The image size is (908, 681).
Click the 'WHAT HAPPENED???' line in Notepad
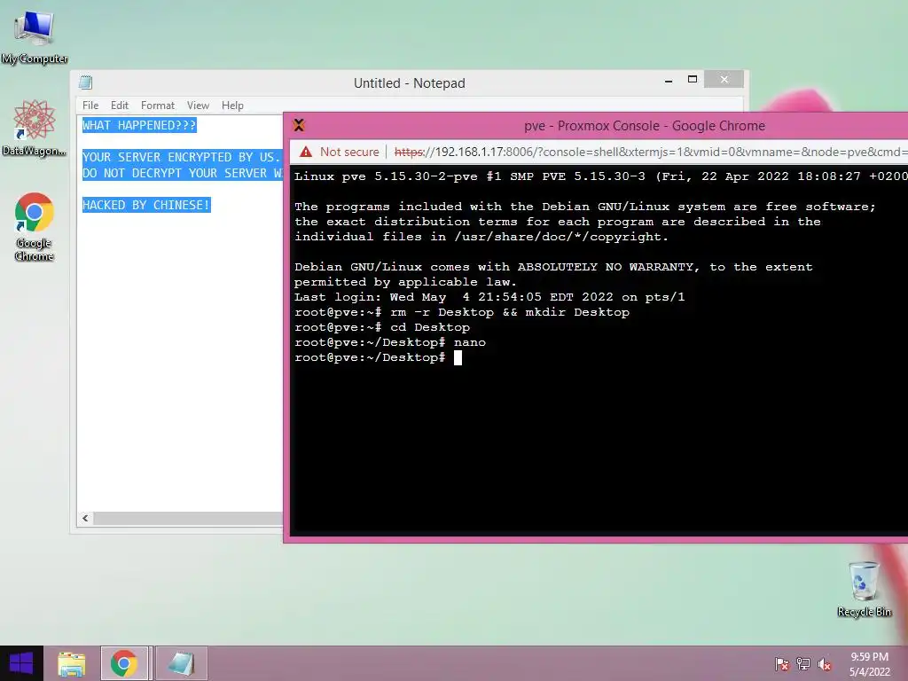(139, 125)
